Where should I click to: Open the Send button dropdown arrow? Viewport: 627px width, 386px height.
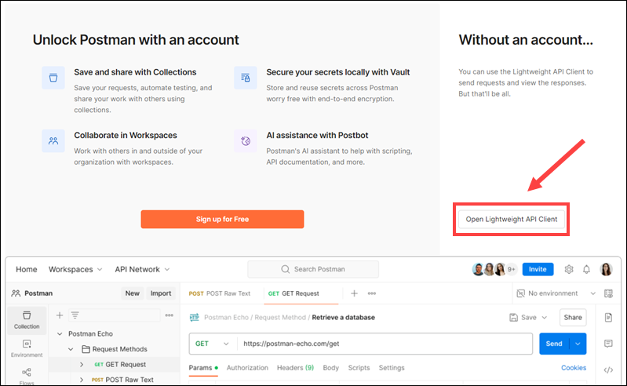[578, 344]
